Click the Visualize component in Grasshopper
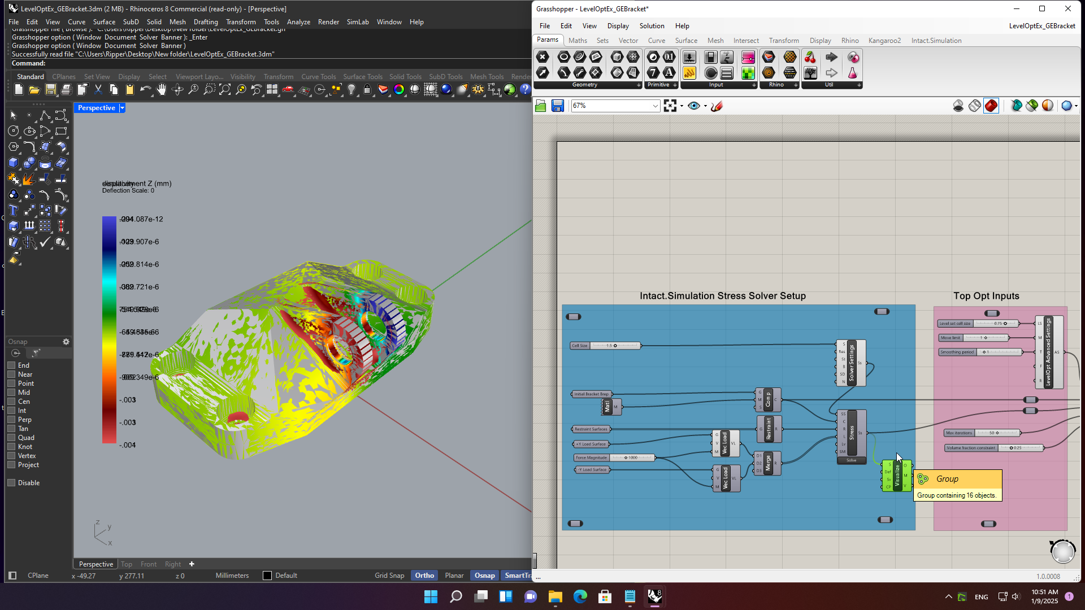The image size is (1085, 610). tap(897, 476)
